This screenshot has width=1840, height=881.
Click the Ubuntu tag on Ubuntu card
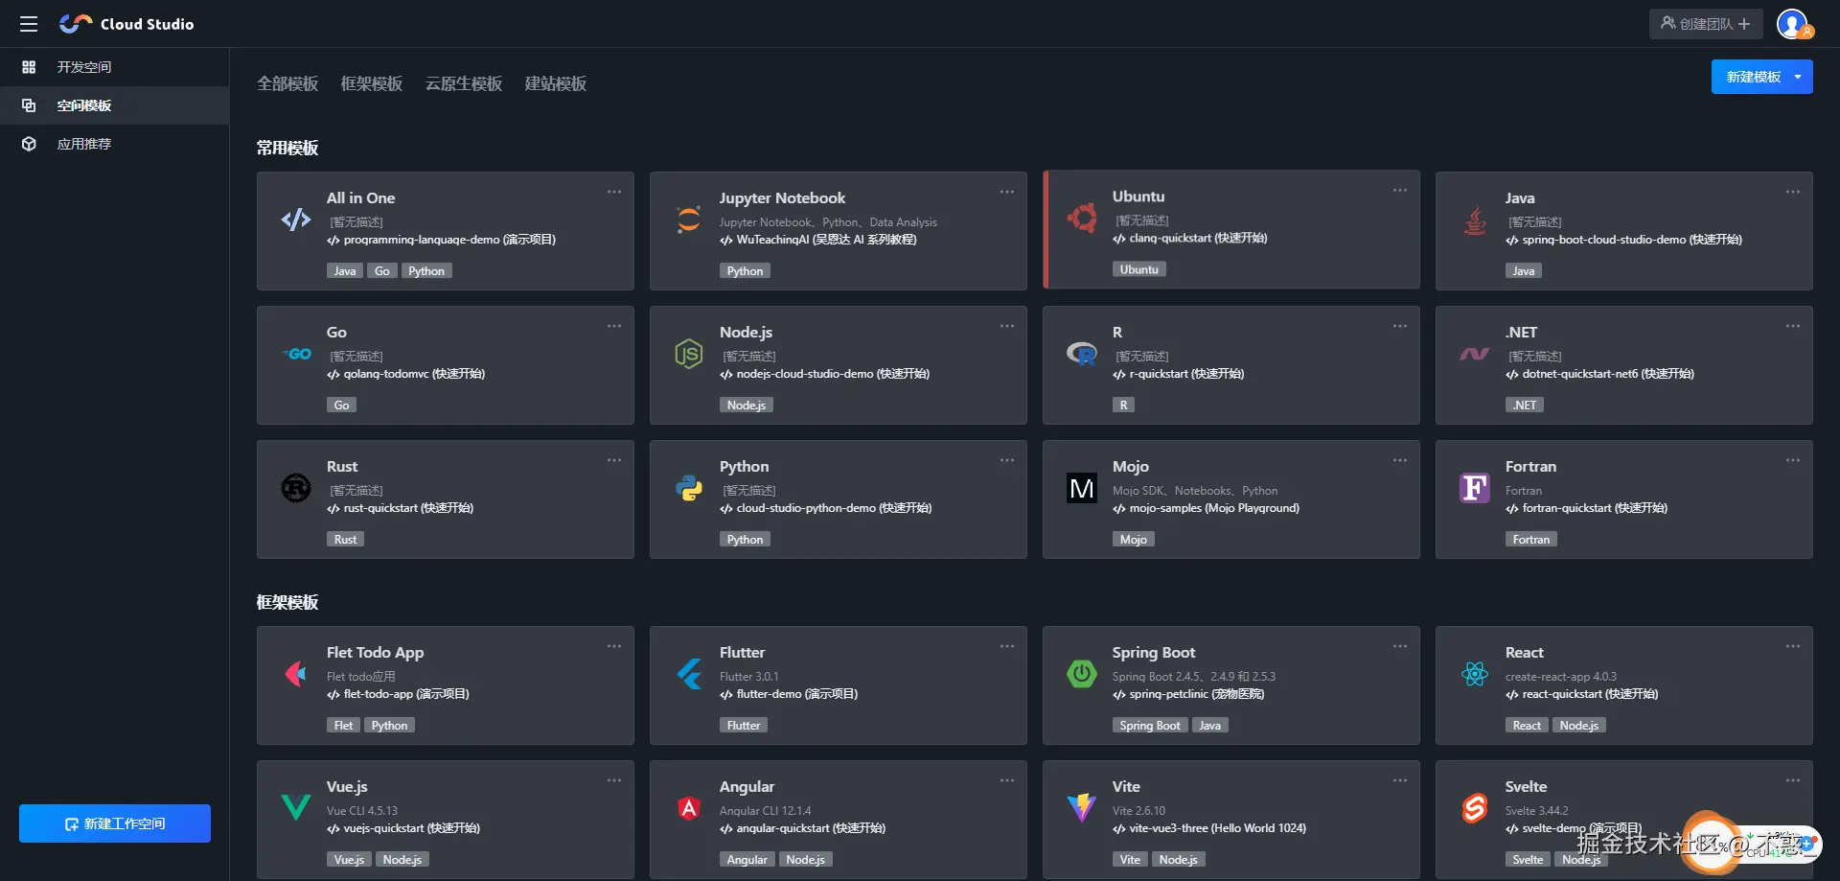(1139, 269)
